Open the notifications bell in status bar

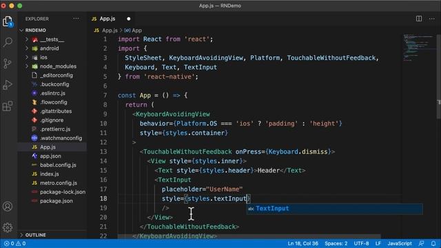coord(433,243)
